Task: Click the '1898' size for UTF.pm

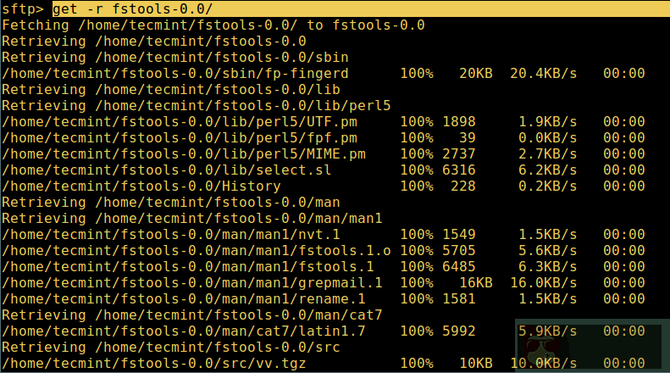Action: click(x=459, y=122)
